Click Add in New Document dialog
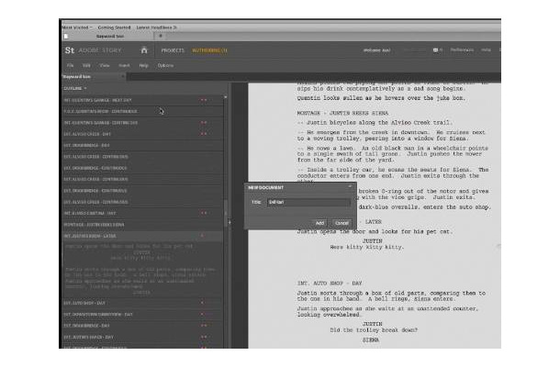 click(x=319, y=223)
